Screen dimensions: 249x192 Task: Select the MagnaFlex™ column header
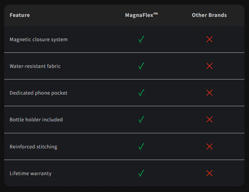point(141,15)
